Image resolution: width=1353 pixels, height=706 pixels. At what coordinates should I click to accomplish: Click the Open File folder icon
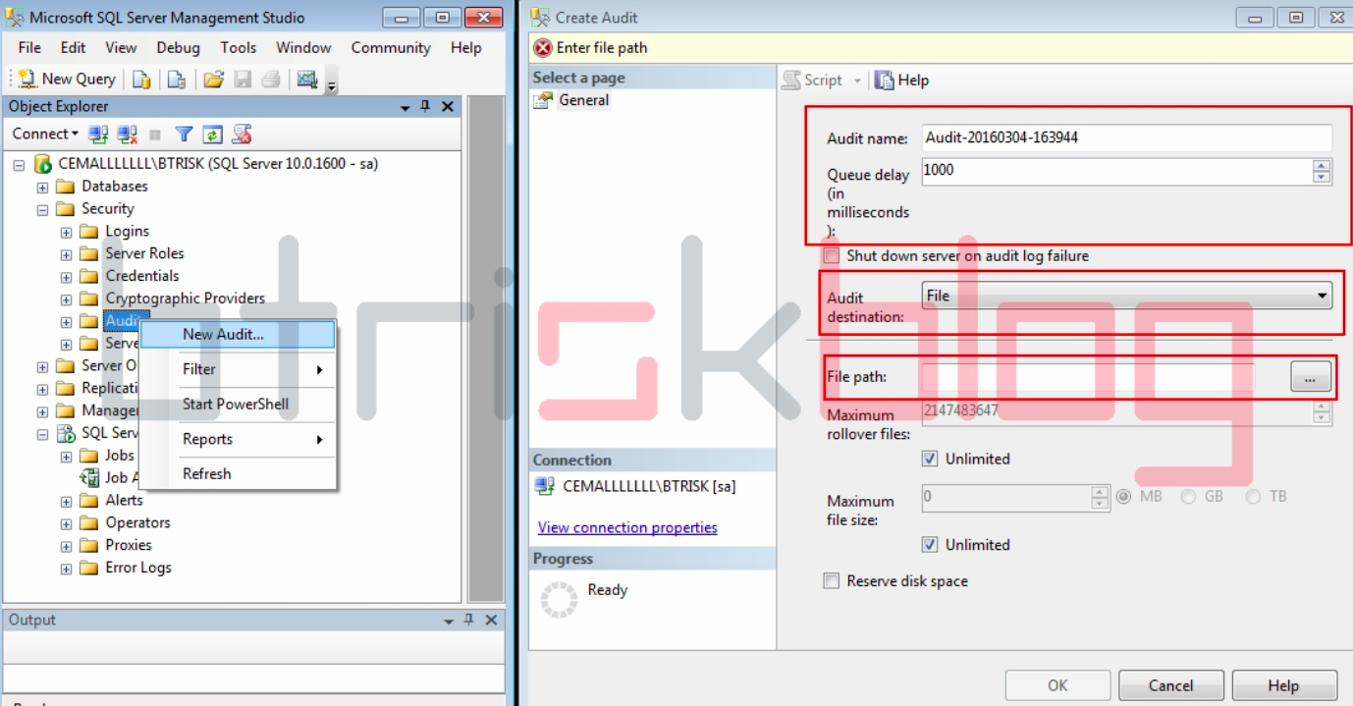click(213, 80)
